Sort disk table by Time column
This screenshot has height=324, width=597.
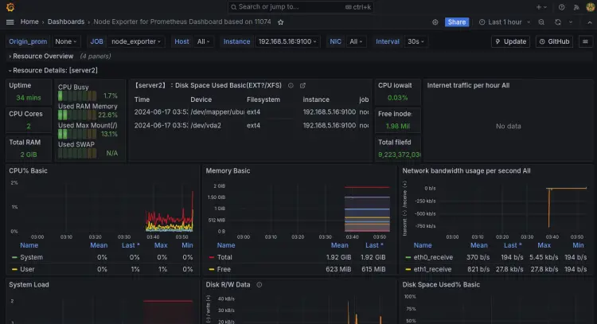(142, 100)
